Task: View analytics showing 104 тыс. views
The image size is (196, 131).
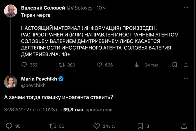Action: click(x=137, y=65)
